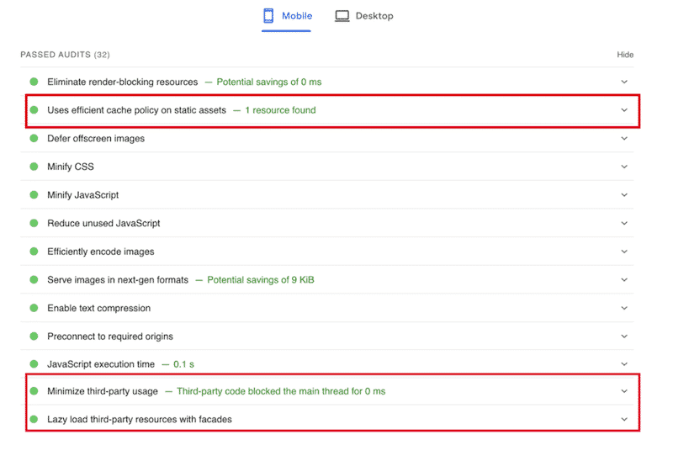This screenshot has width=673, height=461.
Task: Click green dot beside Serve images in next-gen formats
Action: [x=34, y=280]
